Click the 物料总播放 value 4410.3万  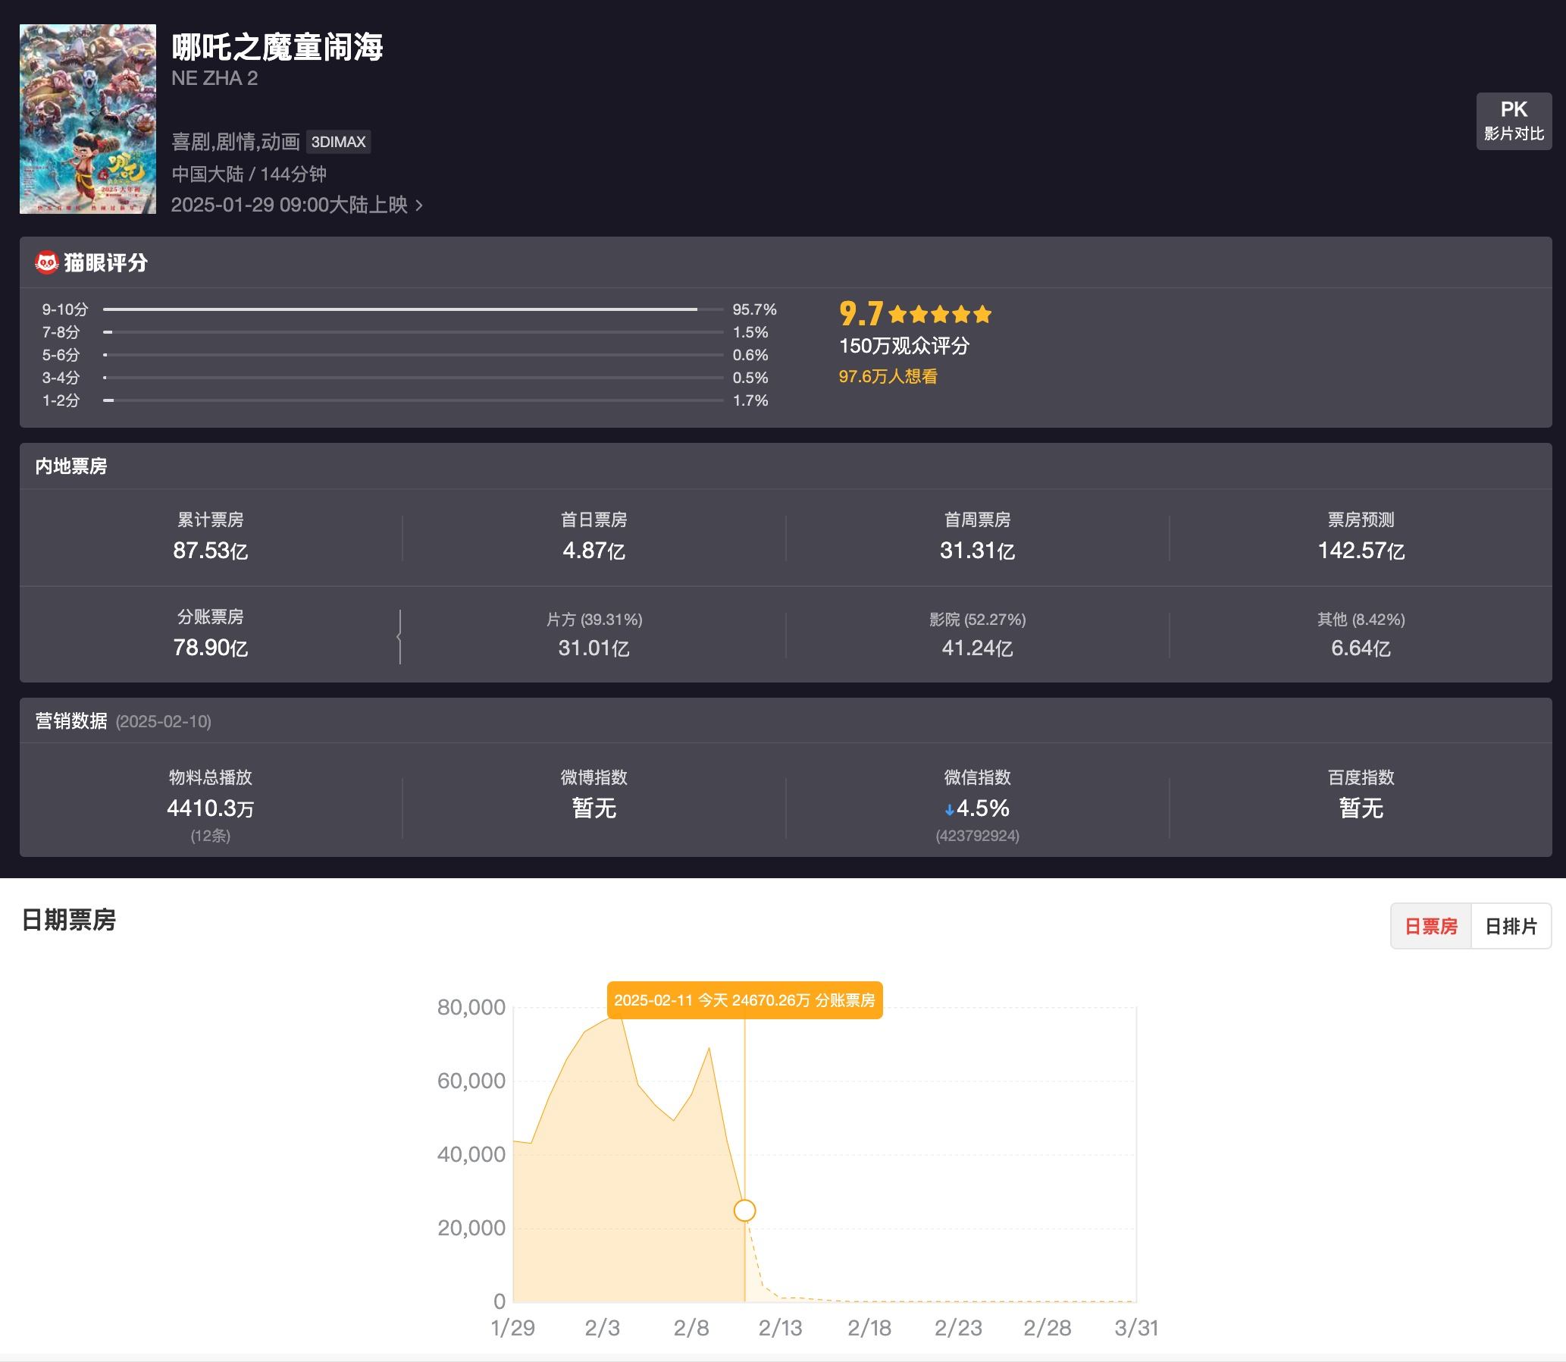pyautogui.click(x=211, y=808)
